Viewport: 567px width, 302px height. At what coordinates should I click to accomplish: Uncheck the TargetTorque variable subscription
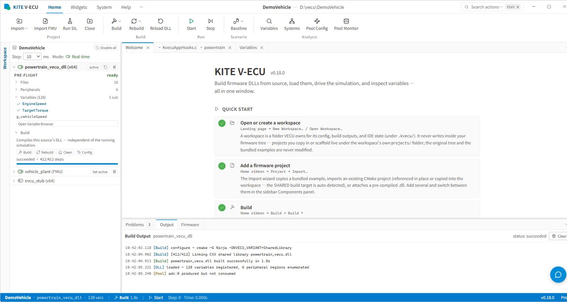[x=18, y=110]
